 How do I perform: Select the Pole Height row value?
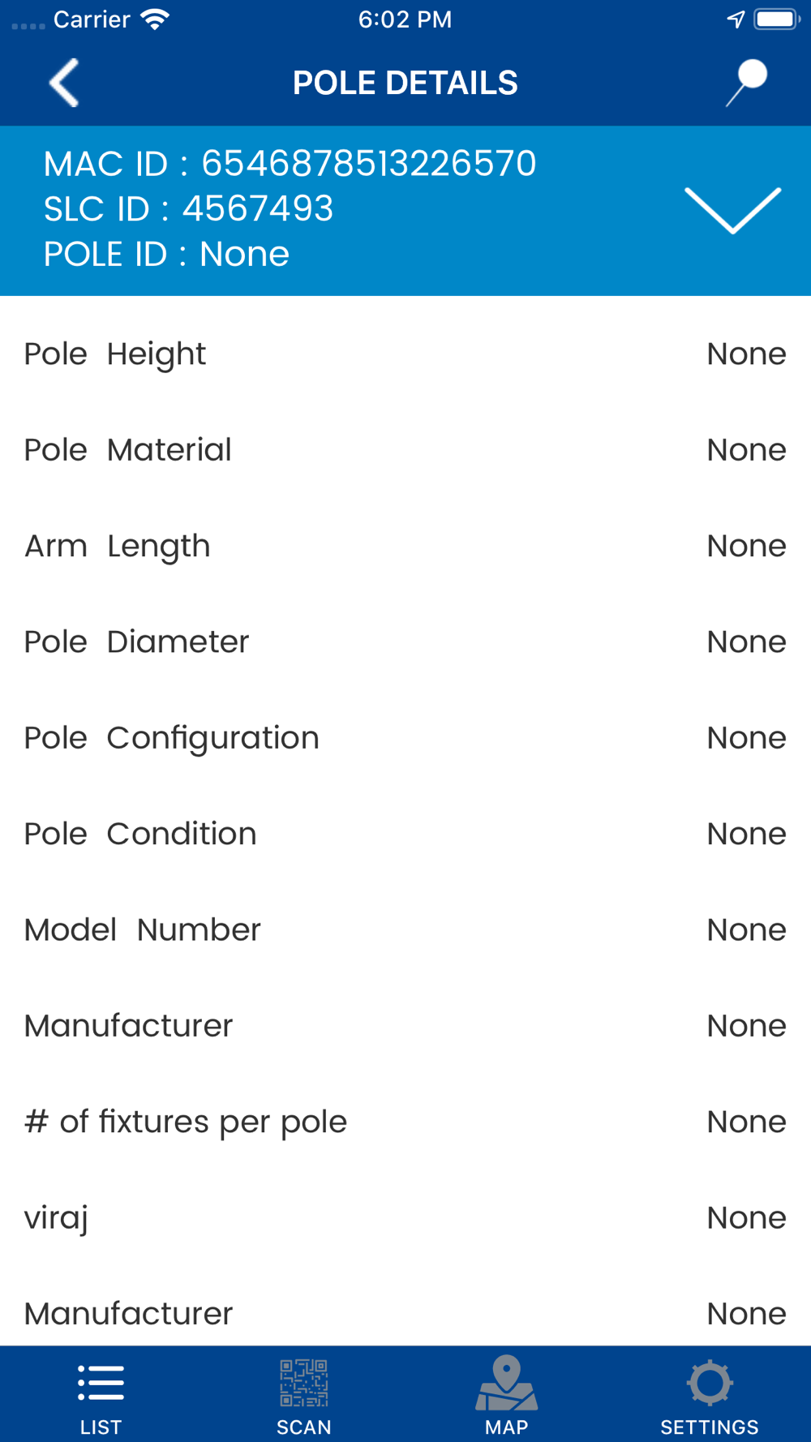tap(746, 354)
